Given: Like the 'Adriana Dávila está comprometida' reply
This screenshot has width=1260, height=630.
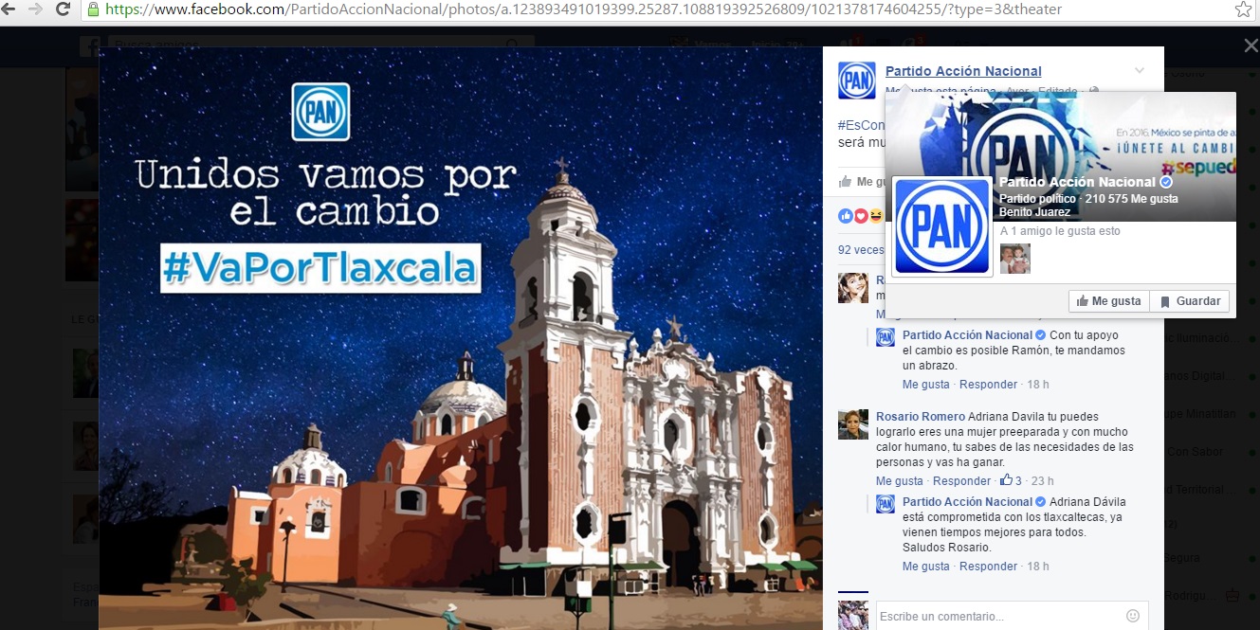Looking at the screenshot, I should point(926,567).
